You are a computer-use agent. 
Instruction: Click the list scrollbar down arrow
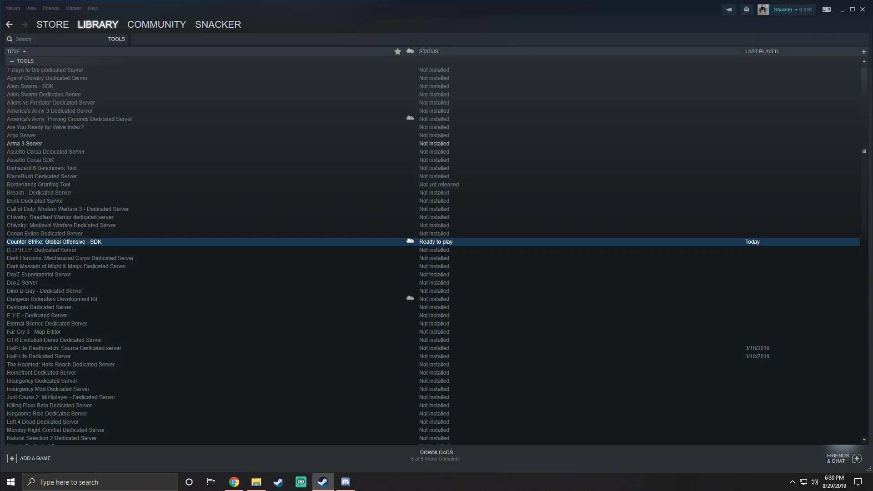coord(864,440)
